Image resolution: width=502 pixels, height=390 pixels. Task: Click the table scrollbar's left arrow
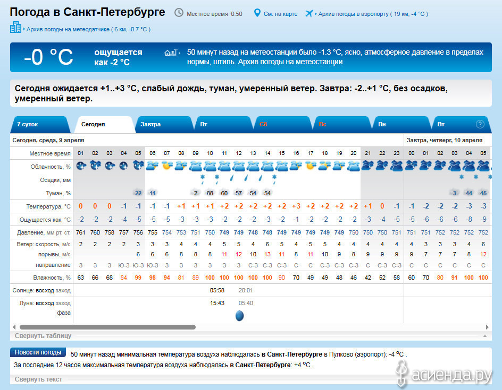14,327
